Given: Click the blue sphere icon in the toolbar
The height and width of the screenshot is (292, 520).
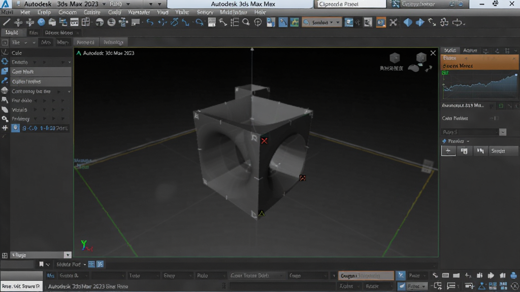Looking at the screenshot, I should click(x=41, y=22).
